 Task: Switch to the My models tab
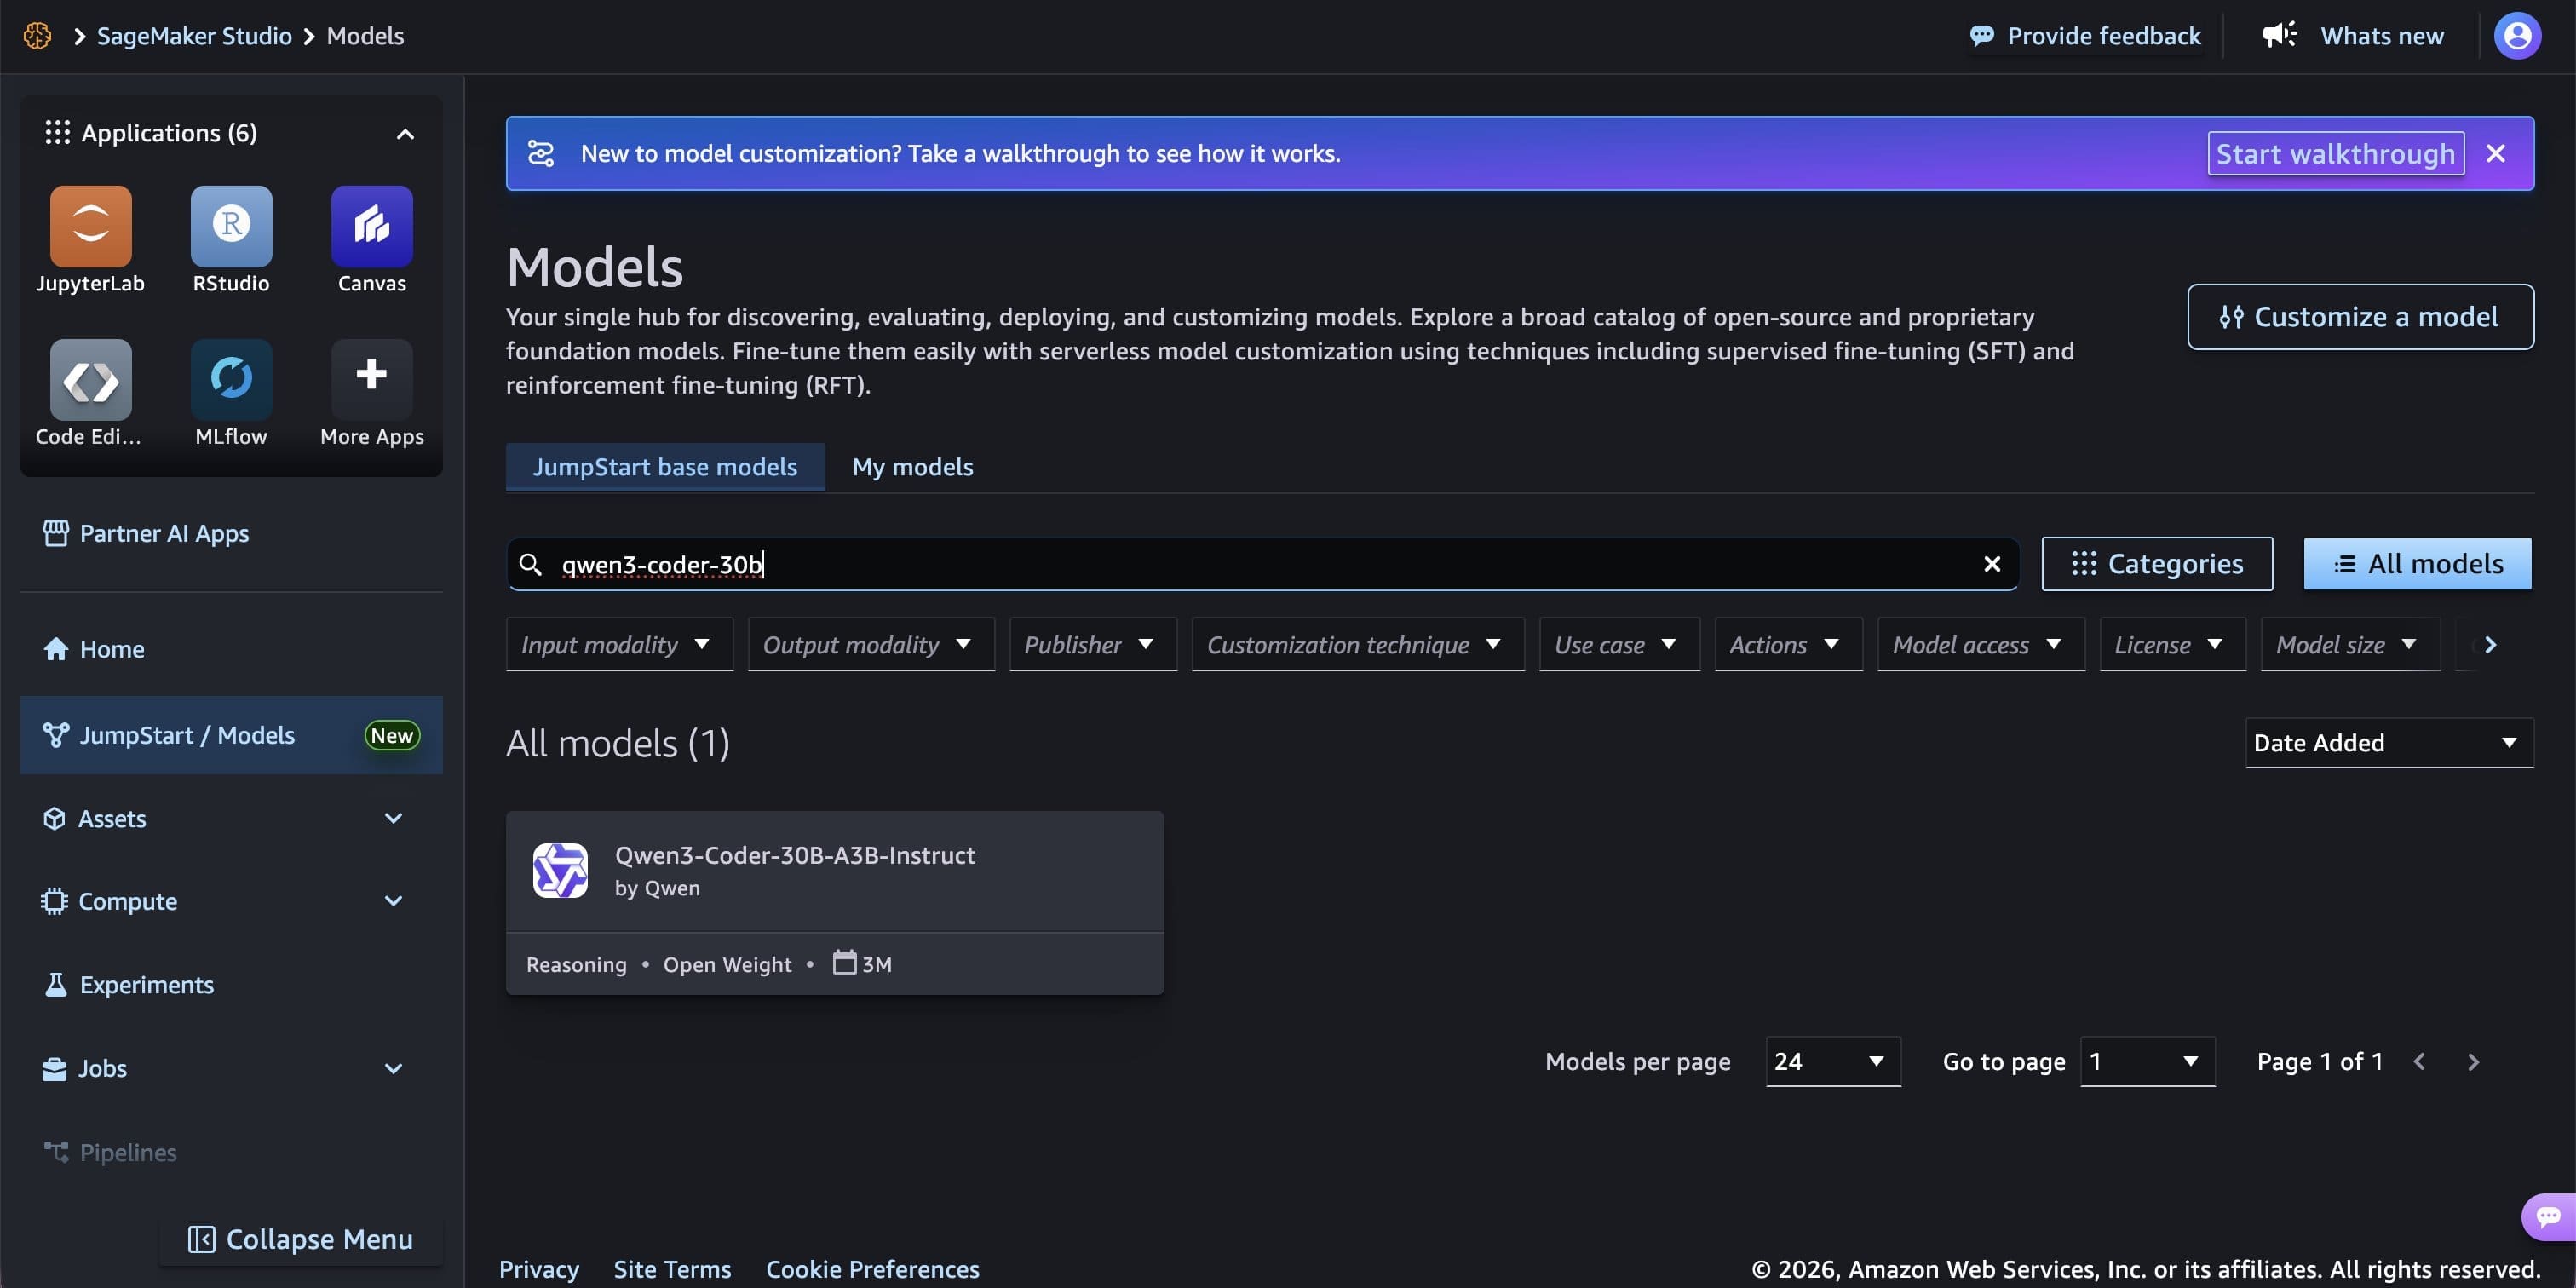click(912, 467)
